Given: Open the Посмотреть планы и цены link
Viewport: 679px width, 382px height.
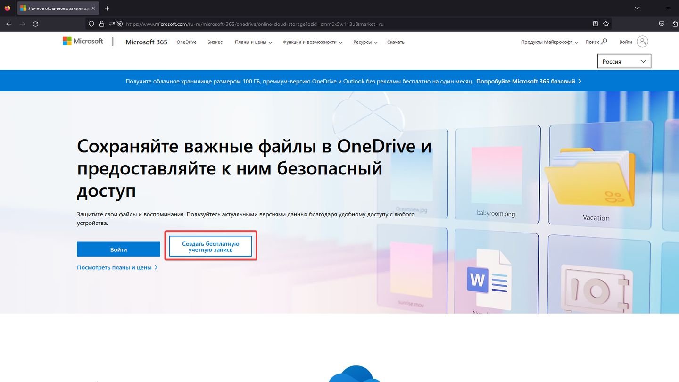Looking at the screenshot, I should pyautogui.click(x=117, y=267).
